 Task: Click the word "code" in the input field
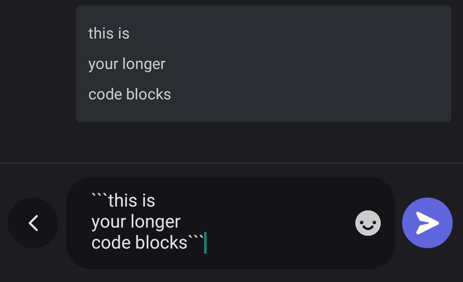[111, 243]
